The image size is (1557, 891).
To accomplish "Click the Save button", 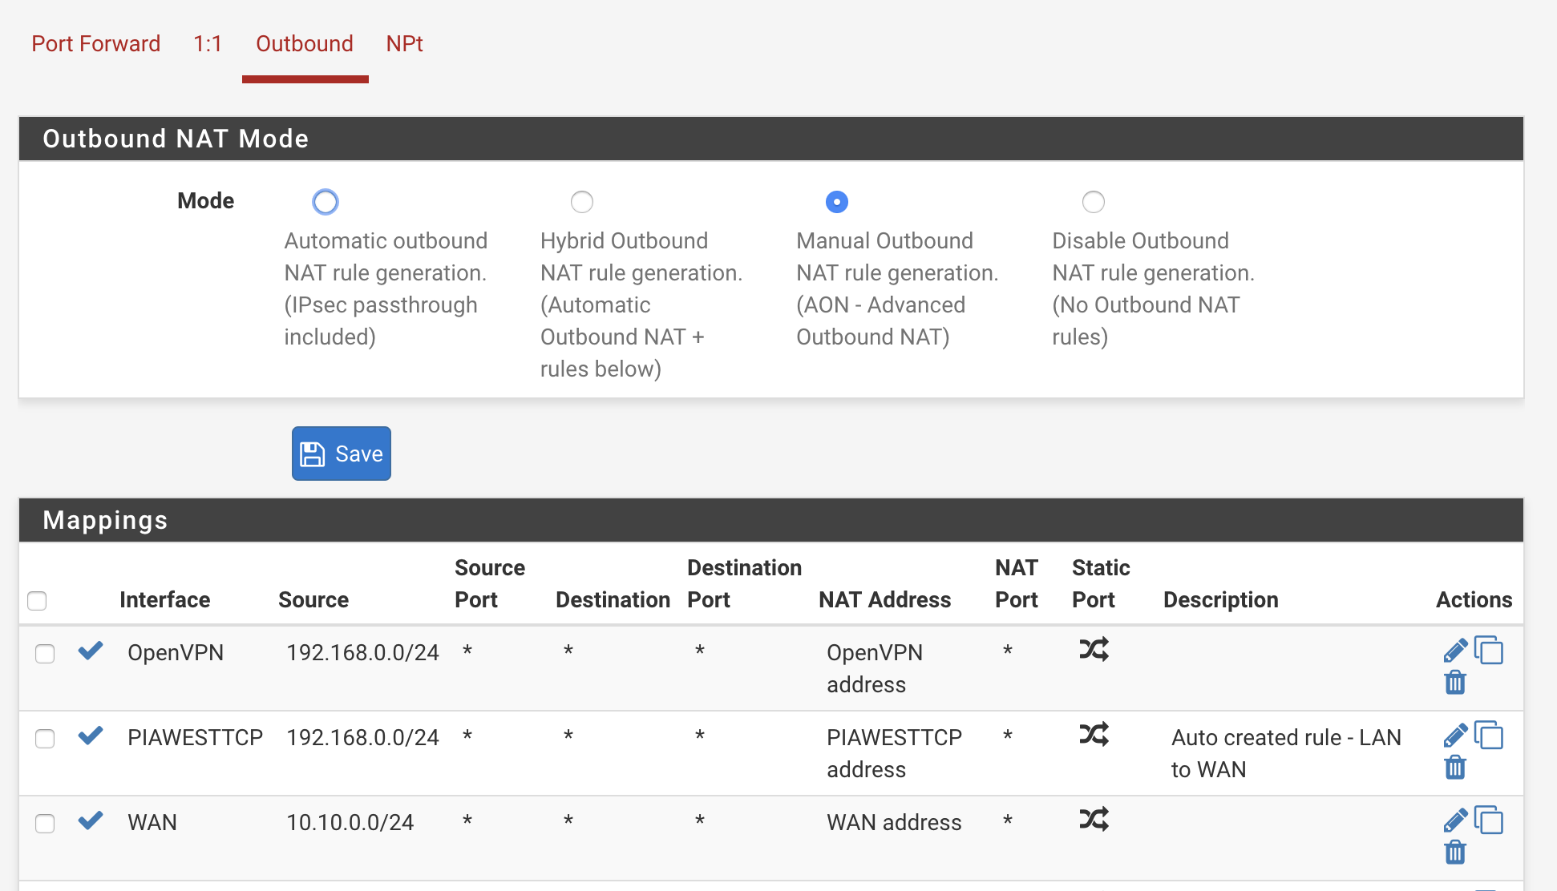I will (x=342, y=454).
